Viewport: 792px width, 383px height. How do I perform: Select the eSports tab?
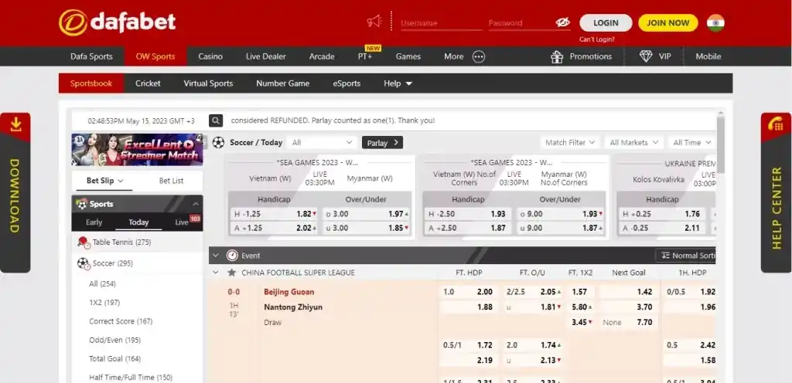click(x=346, y=83)
